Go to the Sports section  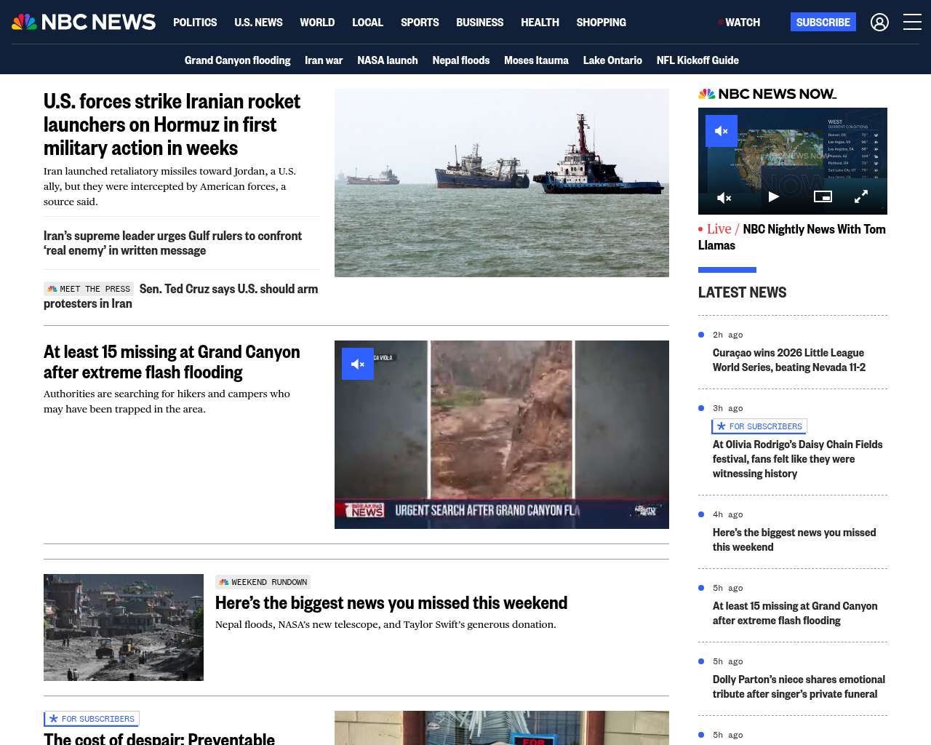point(420,23)
